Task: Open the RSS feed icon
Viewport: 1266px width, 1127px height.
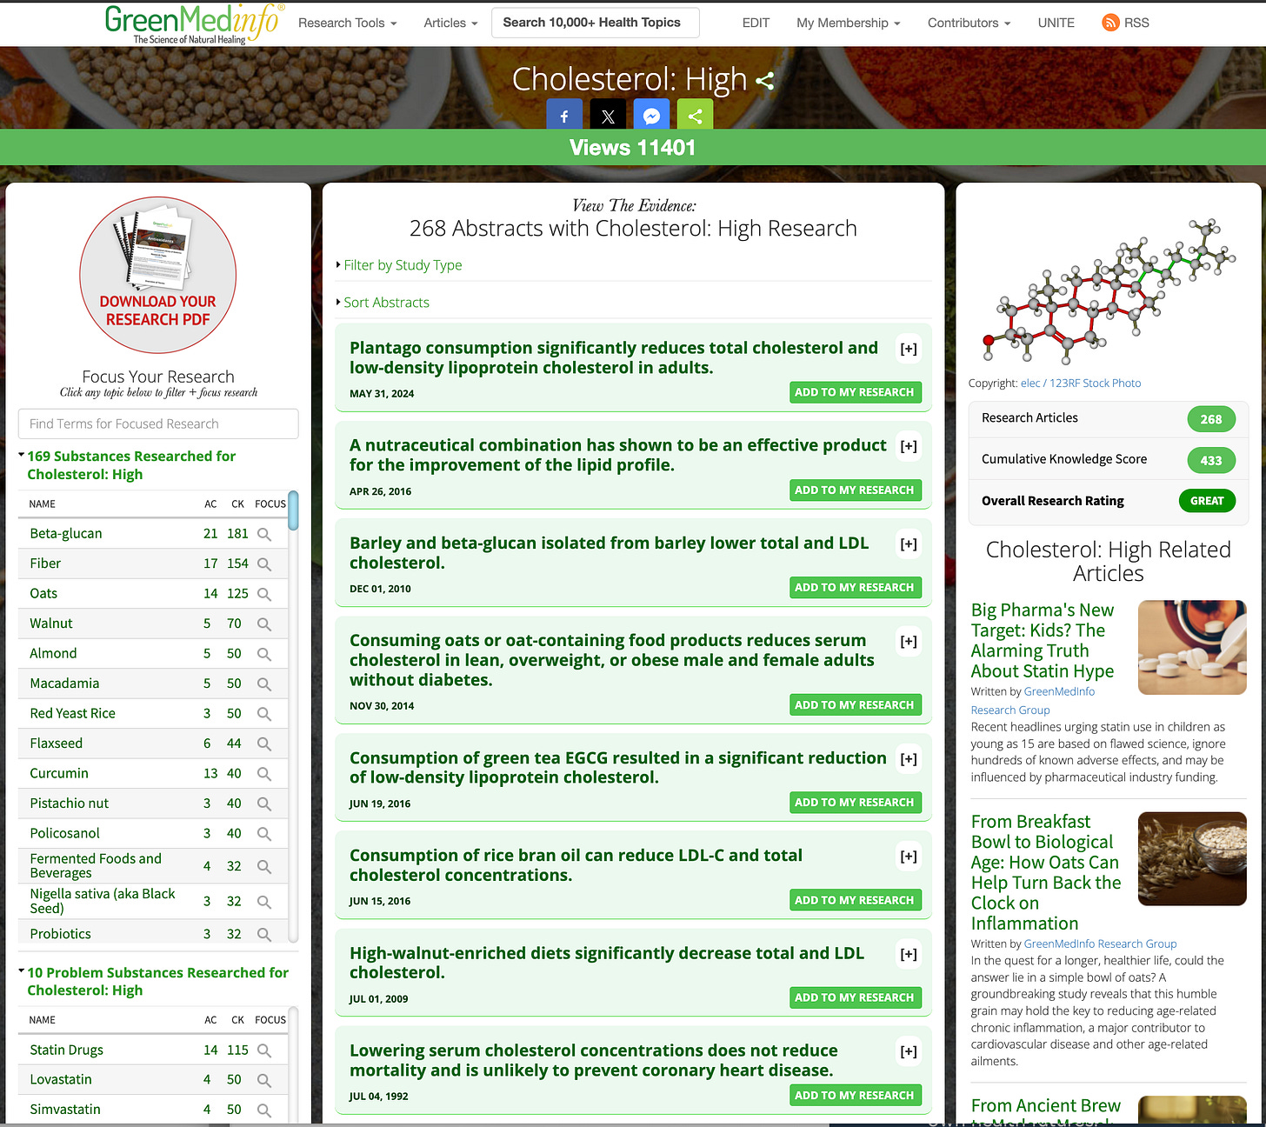Action: coord(1110,23)
